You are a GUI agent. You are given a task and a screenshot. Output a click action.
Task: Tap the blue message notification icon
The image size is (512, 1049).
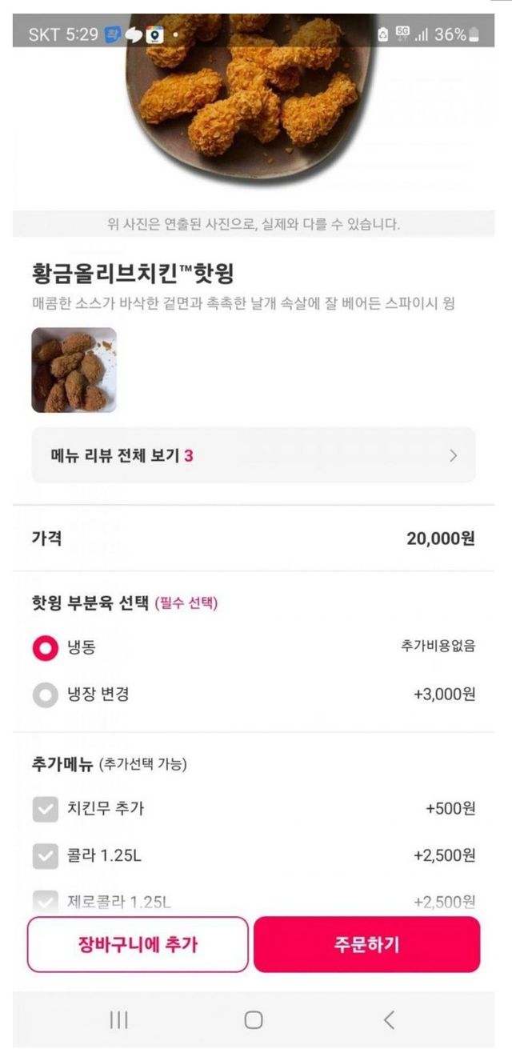point(114,35)
